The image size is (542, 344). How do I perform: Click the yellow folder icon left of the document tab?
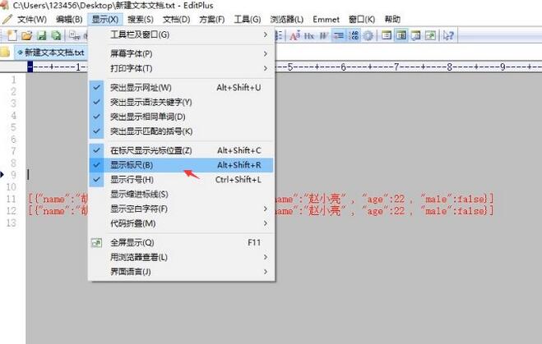(x=4, y=52)
